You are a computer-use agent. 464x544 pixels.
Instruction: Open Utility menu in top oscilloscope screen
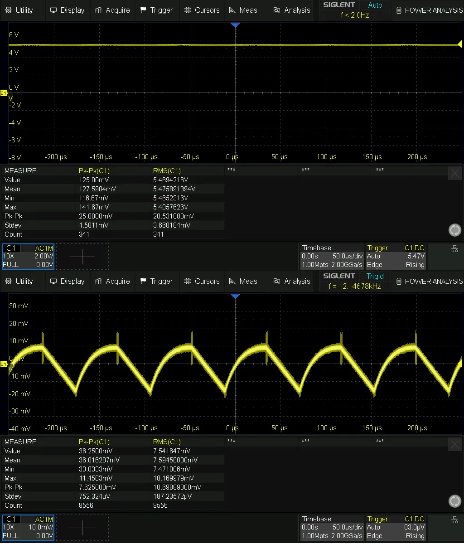(19, 10)
